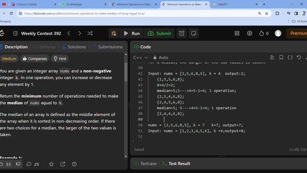Click the line 41 input example text

[196, 74]
